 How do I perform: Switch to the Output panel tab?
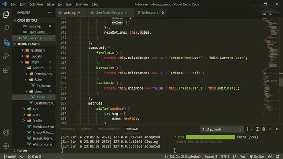click(86, 129)
